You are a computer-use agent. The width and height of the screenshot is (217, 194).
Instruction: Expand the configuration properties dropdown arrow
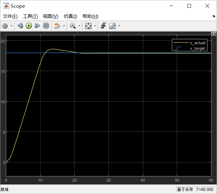pos(11,26)
